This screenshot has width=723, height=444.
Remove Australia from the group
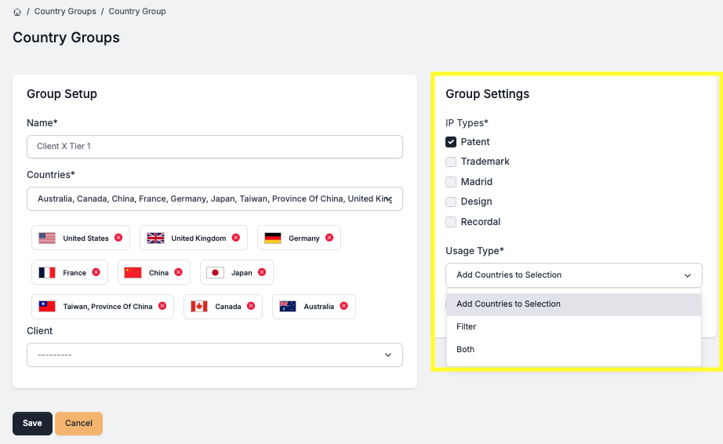[343, 306]
